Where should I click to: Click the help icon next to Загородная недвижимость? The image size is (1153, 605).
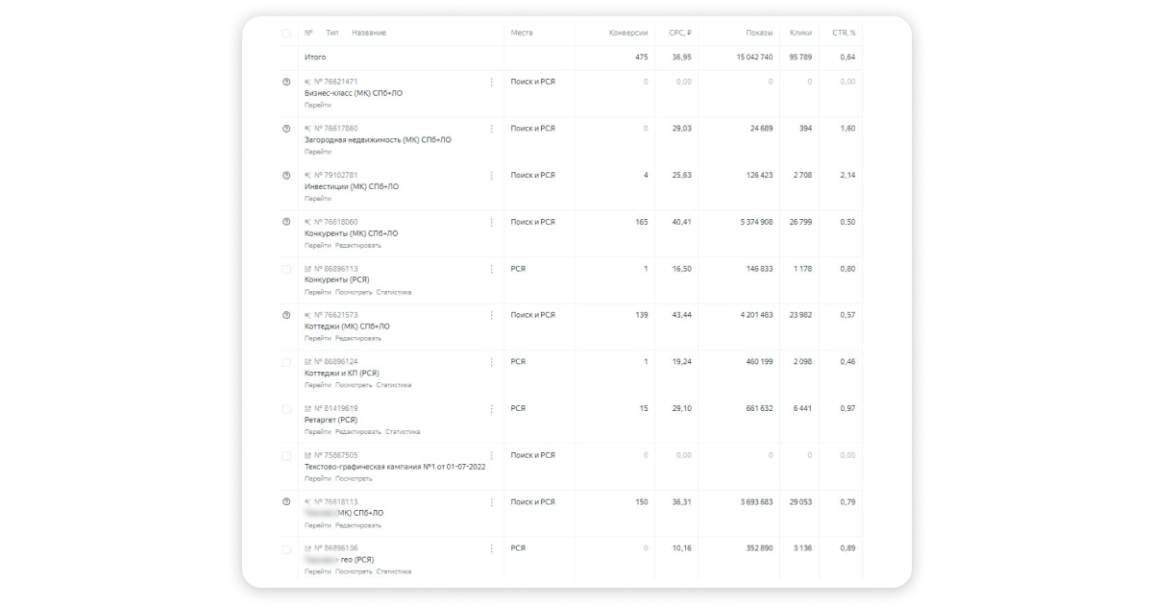(x=286, y=129)
